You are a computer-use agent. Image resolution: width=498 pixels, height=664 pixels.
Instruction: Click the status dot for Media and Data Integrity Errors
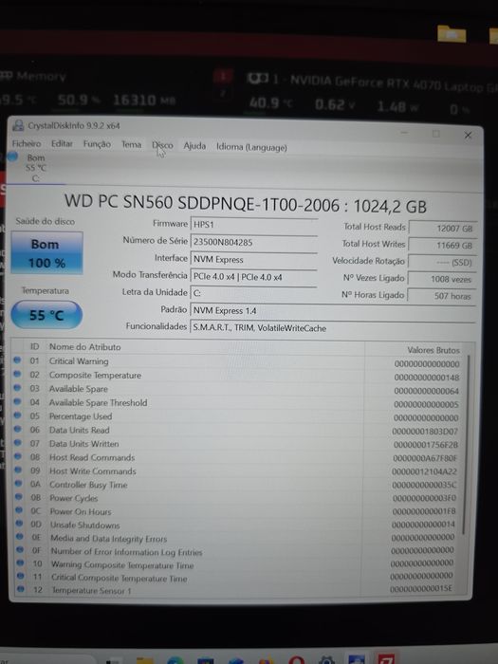point(20,537)
